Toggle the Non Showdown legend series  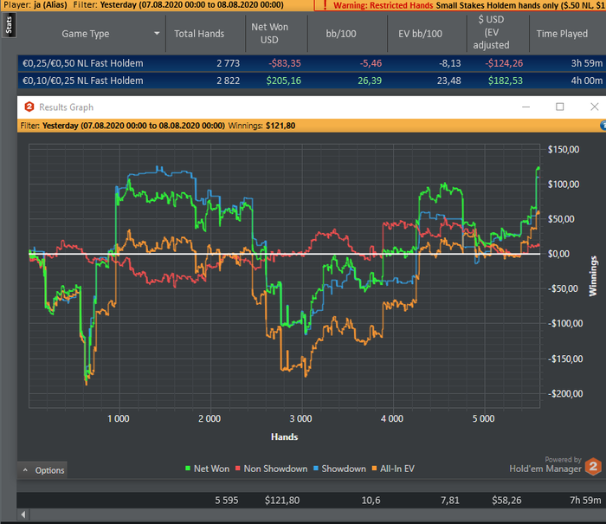pos(272,469)
